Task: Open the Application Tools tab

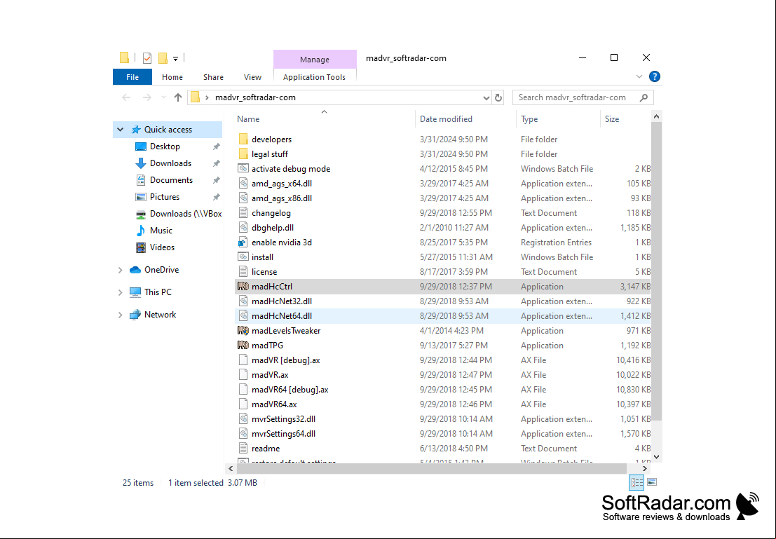Action: tap(314, 77)
